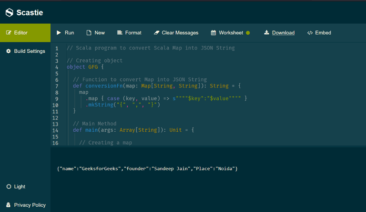Click the Build Settings gear icon
The height and width of the screenshot is (212, 366).
[x=9, y=51]
